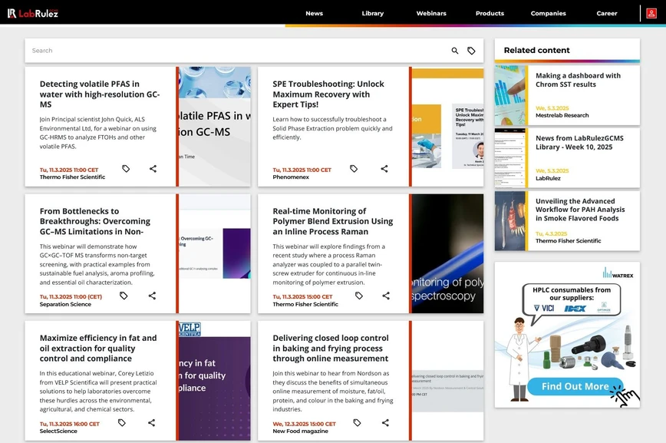The image size is (666, 443).
Task: Click Thermo Fisher Scientific under PFAS webinar
Action: (72, 177)
